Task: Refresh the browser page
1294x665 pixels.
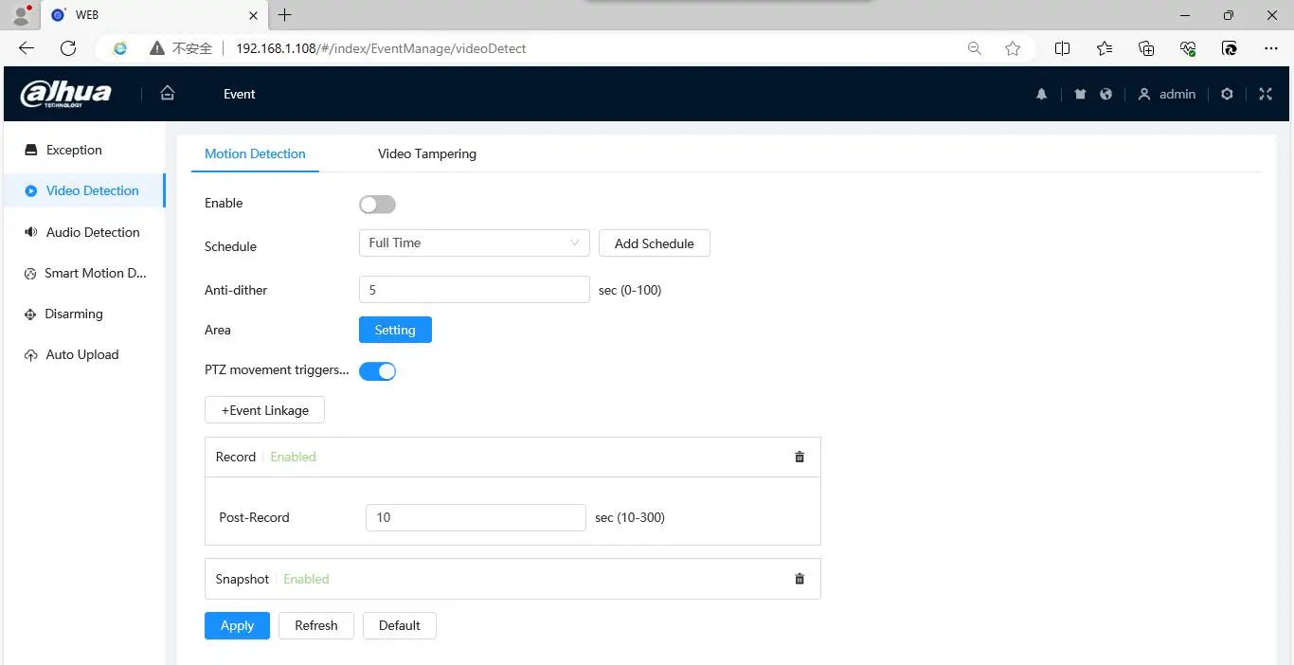Action: click(68, 48)
